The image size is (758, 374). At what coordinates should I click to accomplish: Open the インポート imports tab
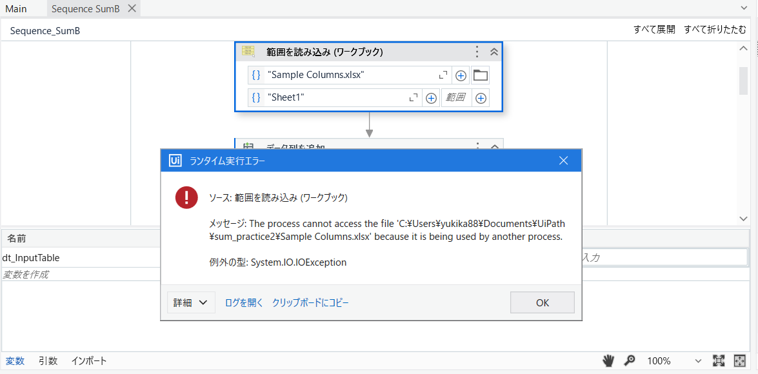pos(89,360)
